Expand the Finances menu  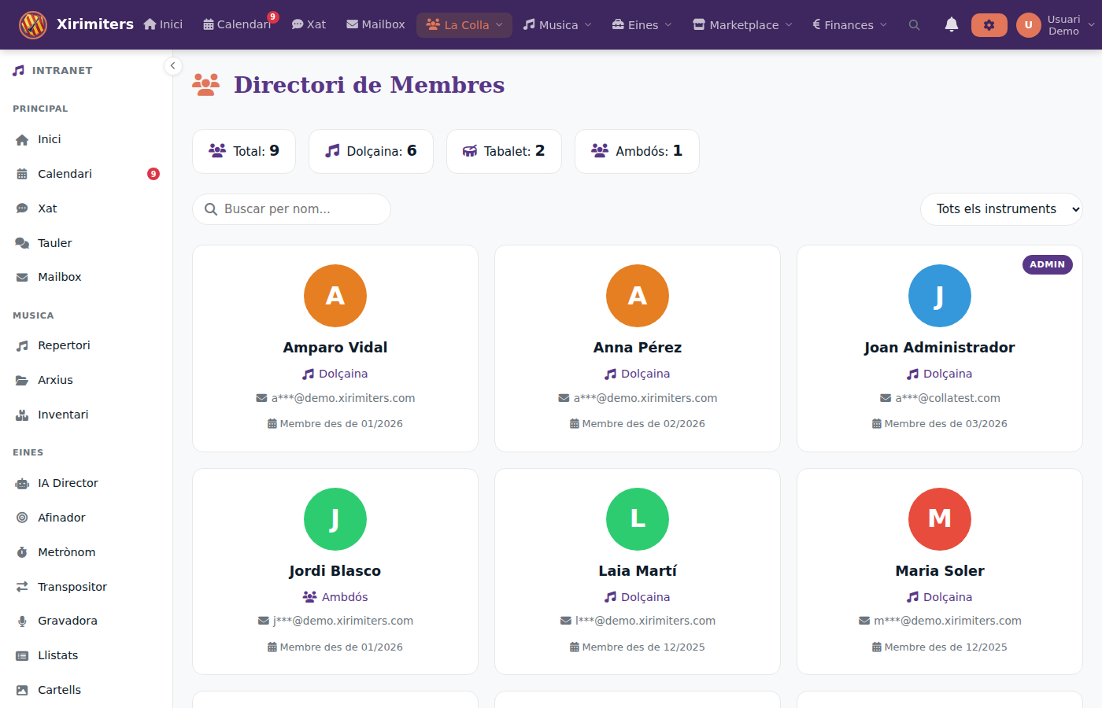coord(849,24)
